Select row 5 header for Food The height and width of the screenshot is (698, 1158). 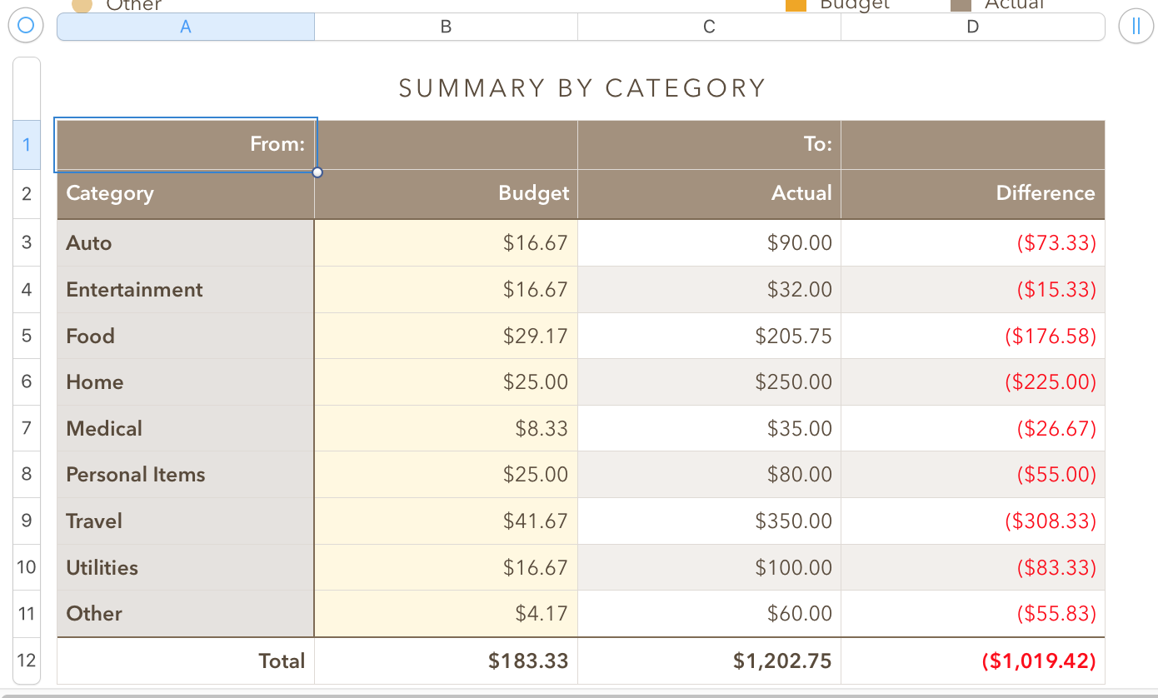27,336
